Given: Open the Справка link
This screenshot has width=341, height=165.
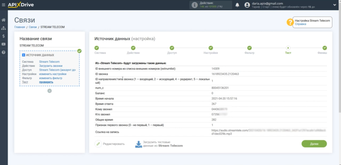Looking at the screenshot, I should [300, 24].
